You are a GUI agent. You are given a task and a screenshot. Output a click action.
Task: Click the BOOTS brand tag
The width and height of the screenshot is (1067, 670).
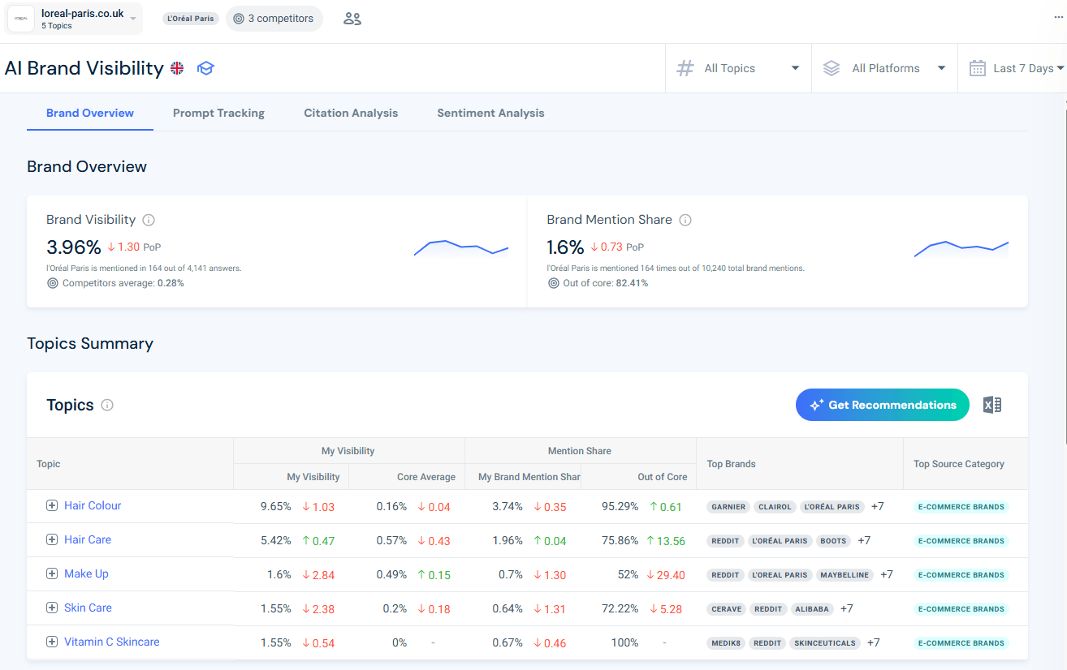833,541
